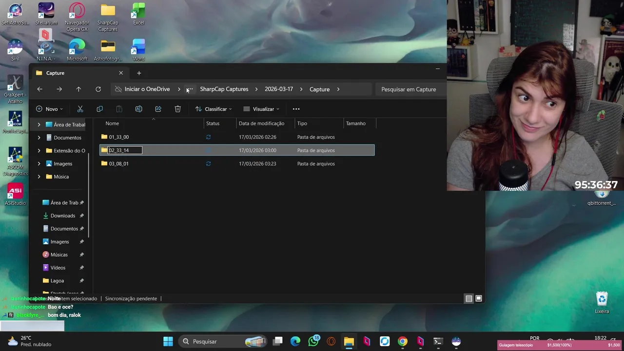Open the Siril desktop shortcut
The height and width of the screenshot is (351, 624).
[x=15, y=50]
